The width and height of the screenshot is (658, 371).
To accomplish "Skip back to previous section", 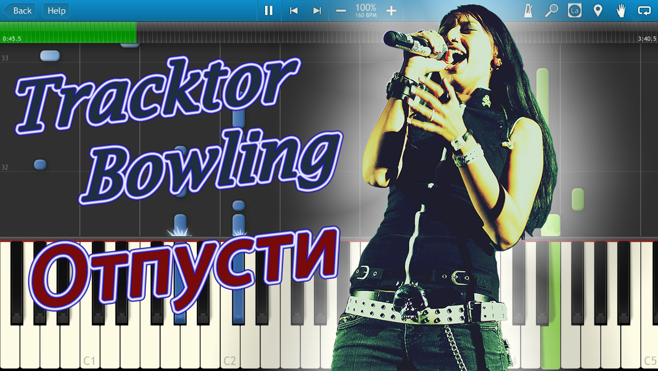I will tap(294, 11).
